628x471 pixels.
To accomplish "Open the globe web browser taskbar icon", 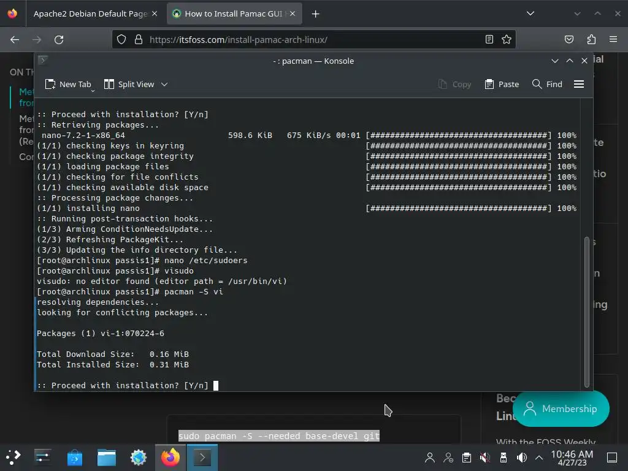I will point(139,458).
